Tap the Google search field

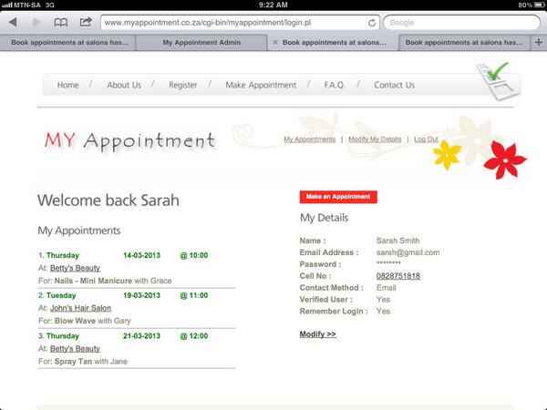pyautogui.click(x=462, y=23)
